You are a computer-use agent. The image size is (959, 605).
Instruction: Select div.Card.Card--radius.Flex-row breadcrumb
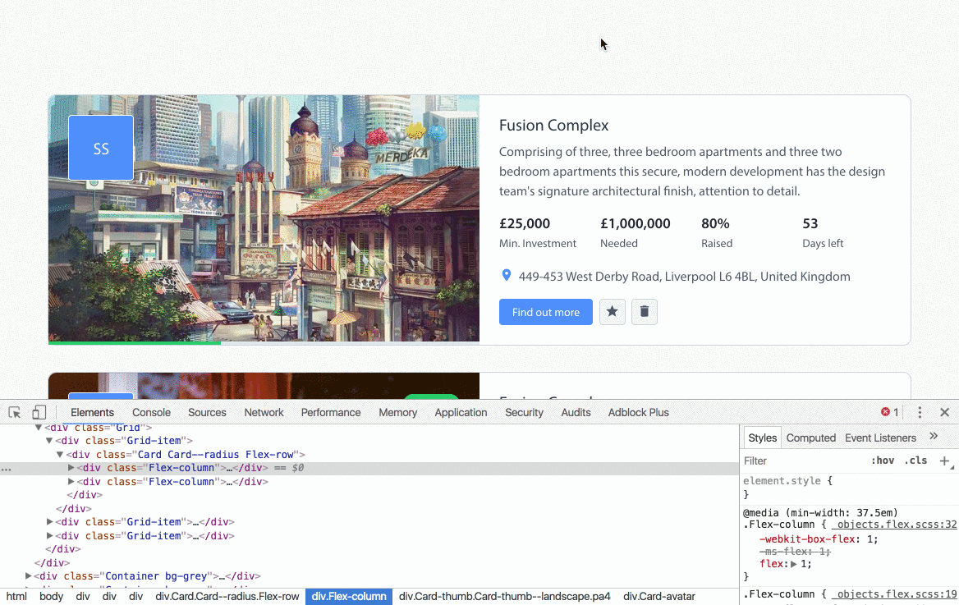(x=227, y=597)
